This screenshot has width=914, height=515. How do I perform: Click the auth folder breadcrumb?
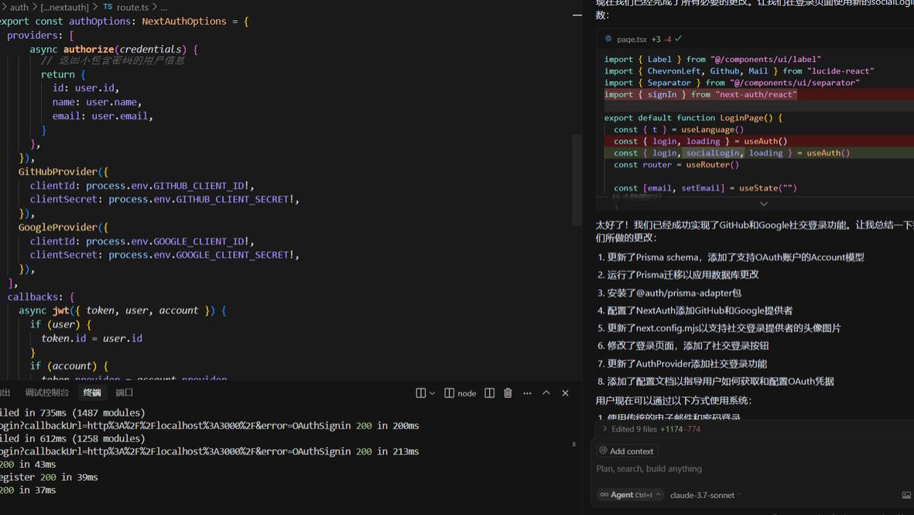tap(19, 7)
